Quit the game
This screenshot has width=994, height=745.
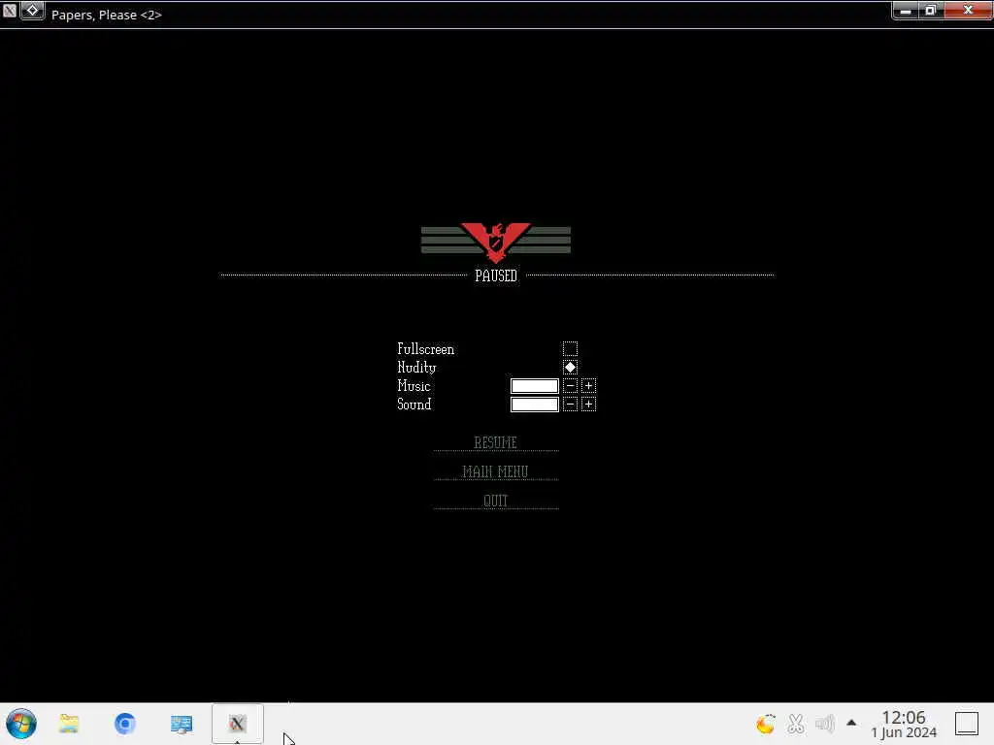coord(496,501)
